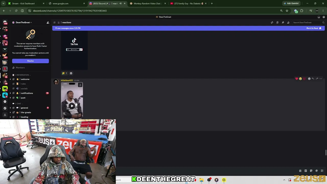The height and width of the screenshot is (184, 327).
Task: Play the killahkas420 video
Action: click(72, 106)
